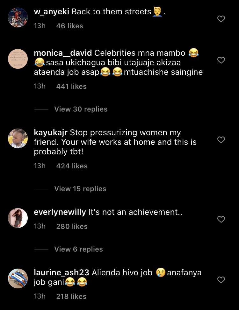The height and width of the screenshot is (310, 239).
Task: Show who gave 424 likes
Action: (x=72, y=166)
